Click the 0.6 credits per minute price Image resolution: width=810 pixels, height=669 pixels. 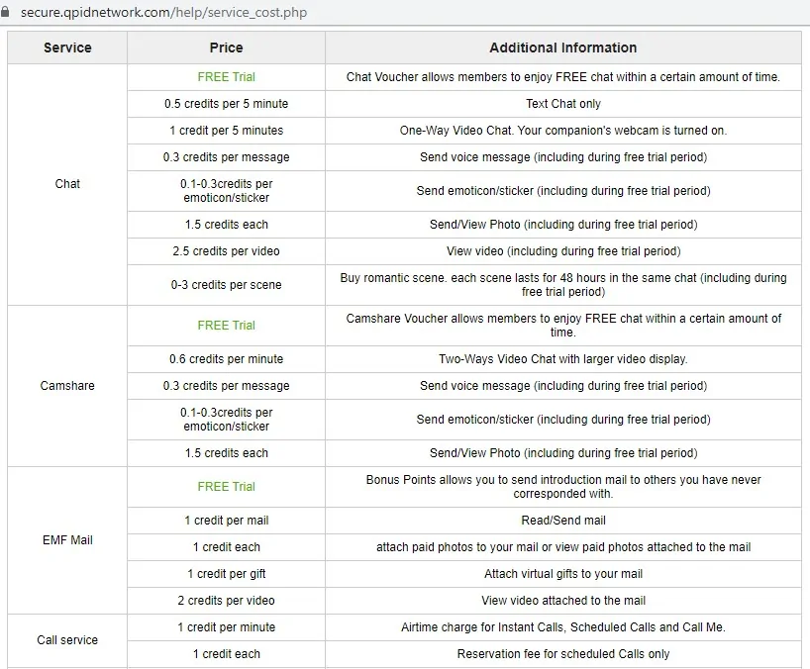pyautogui.click(x=226, y=359)
